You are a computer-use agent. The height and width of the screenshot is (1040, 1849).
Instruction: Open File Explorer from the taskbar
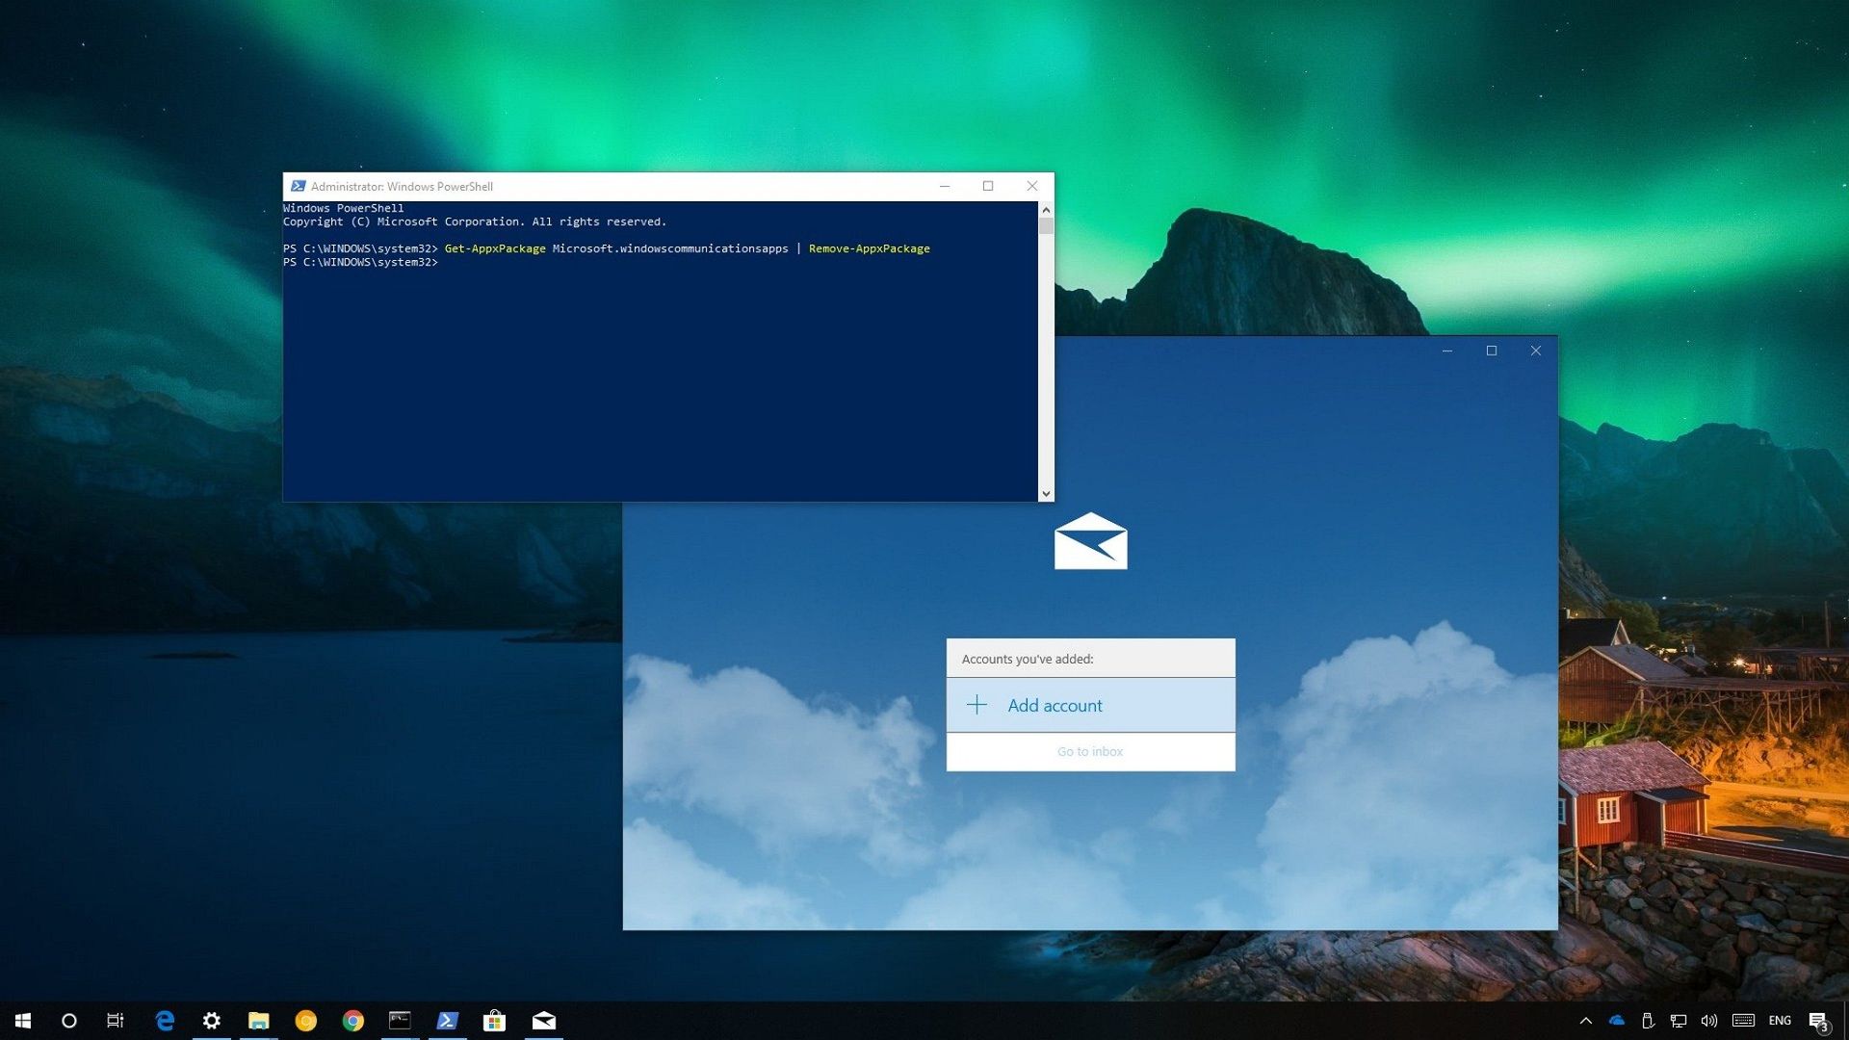click(258, 1020)
